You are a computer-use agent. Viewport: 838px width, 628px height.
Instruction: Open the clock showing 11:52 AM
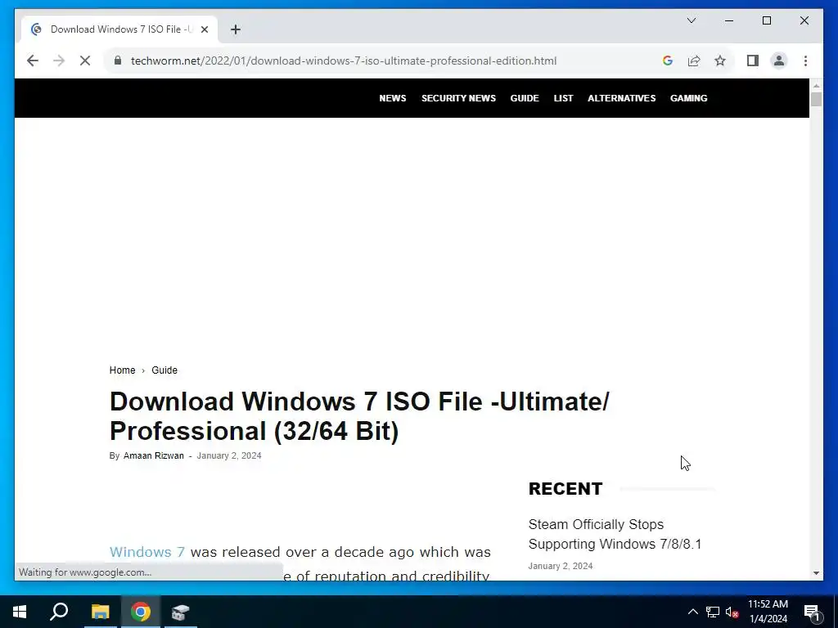point(768,612)
